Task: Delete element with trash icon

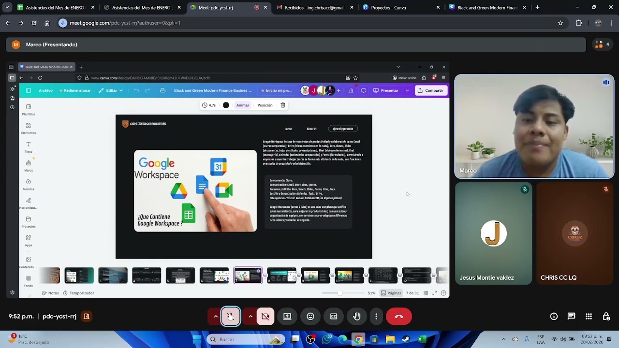Action: (x=283, y=105)
